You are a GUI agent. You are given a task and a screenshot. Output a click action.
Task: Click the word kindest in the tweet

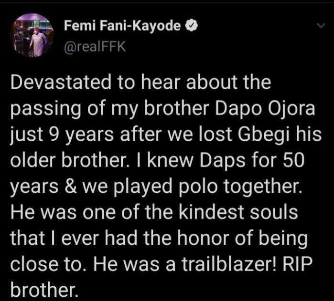point(211,212)
